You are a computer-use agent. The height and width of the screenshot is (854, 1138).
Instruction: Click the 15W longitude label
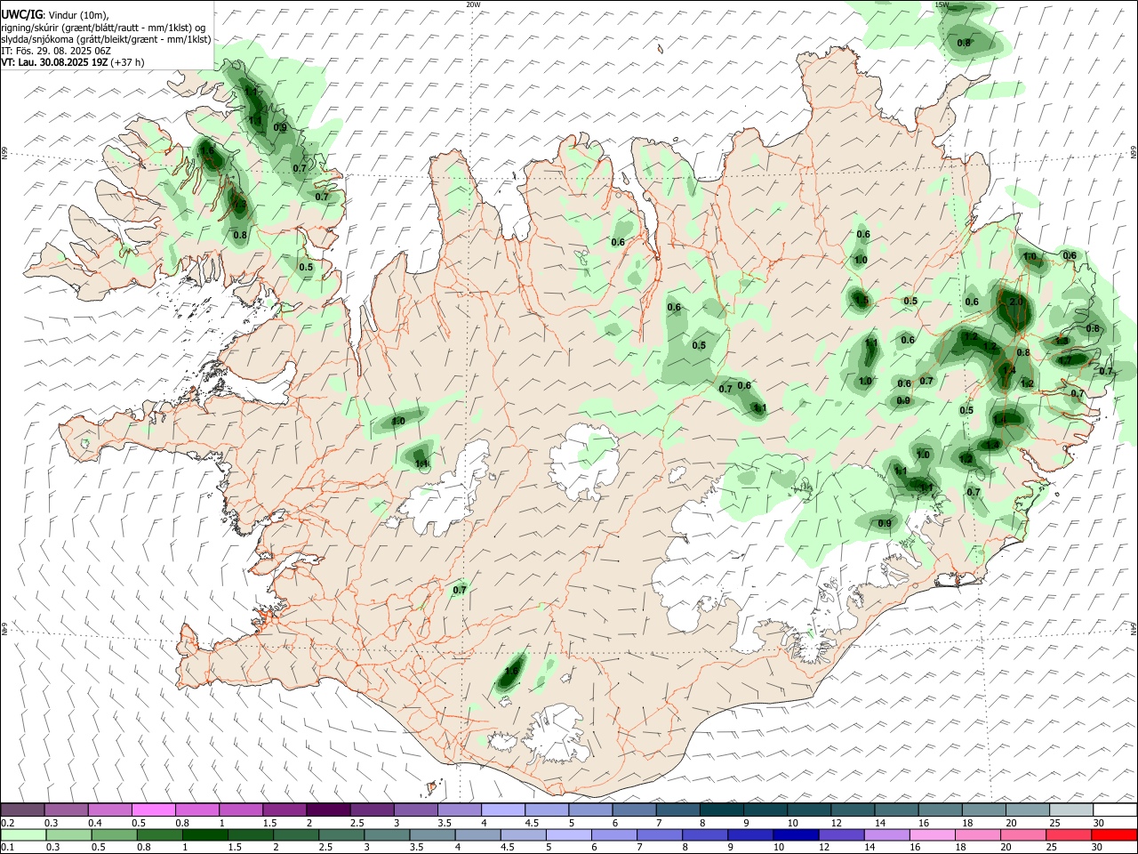942,4
